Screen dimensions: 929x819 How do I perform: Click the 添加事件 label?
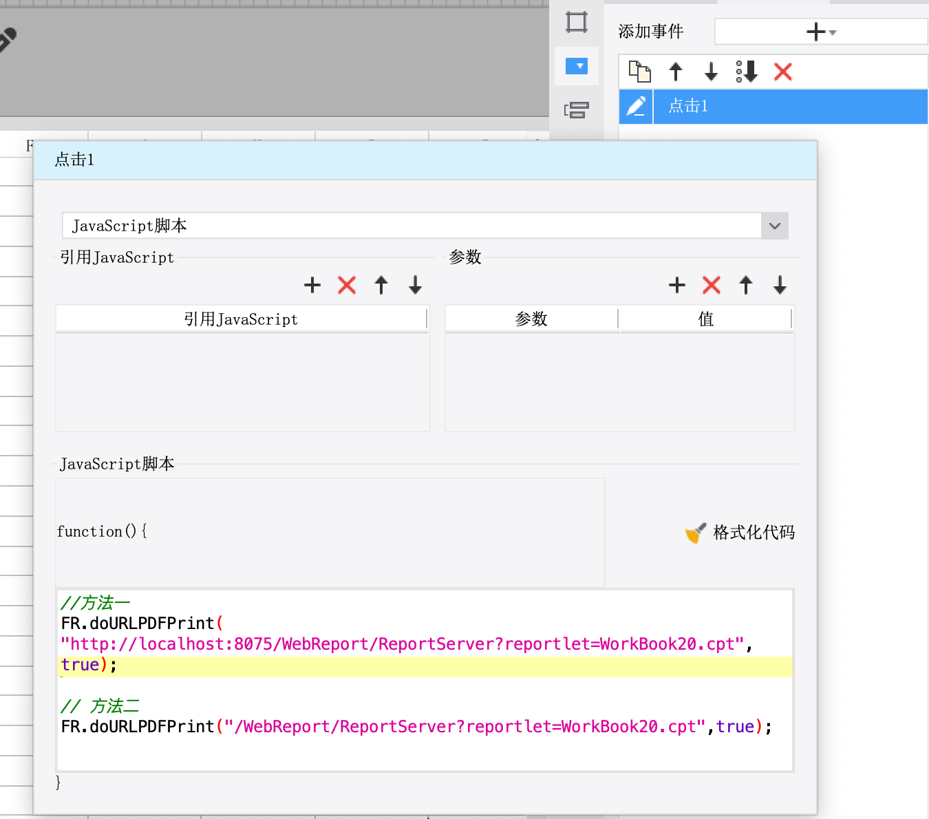point(650,32)
